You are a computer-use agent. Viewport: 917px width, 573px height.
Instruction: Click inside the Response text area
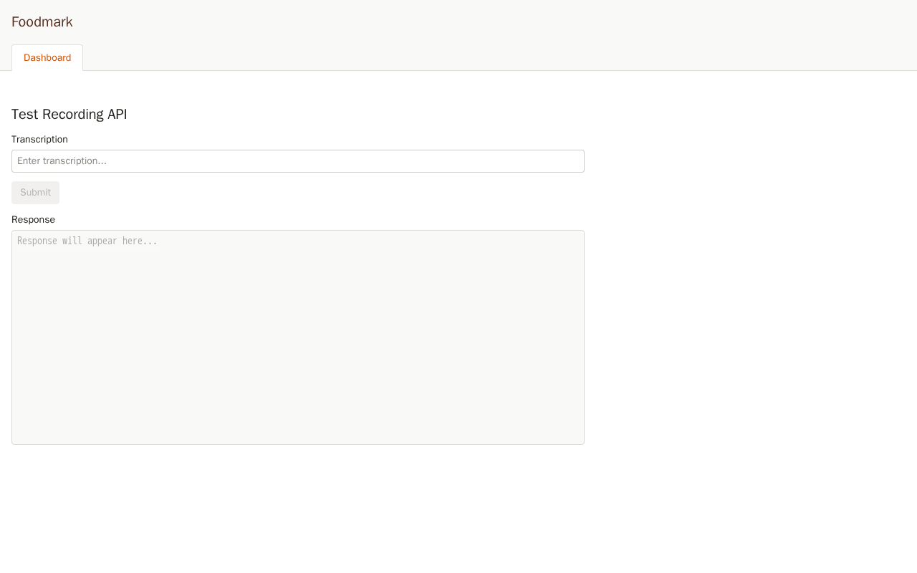(x=298, y=337)
